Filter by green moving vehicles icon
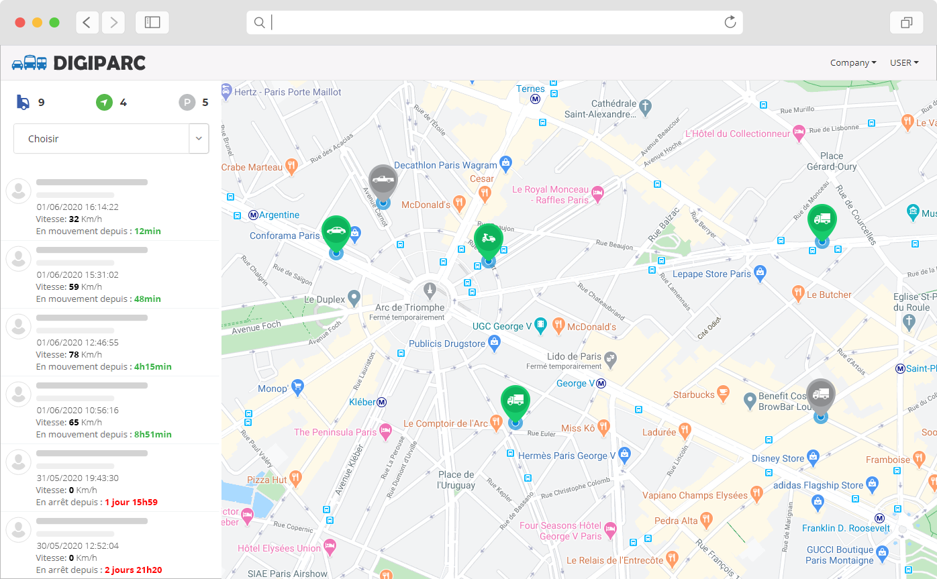 pos(103,102)
